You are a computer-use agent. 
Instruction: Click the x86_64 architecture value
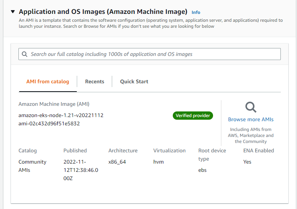coord(117,162)
